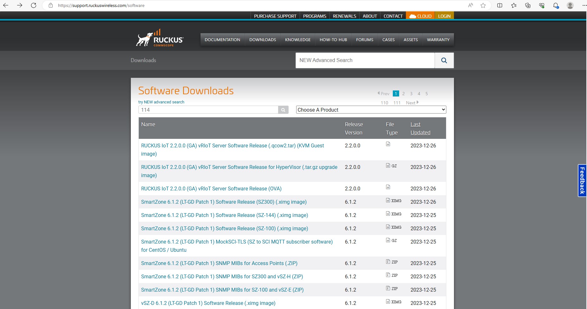Click file icon in the vRIoT qcow2.tar row
587x309 pixels.
click(388, 144)
